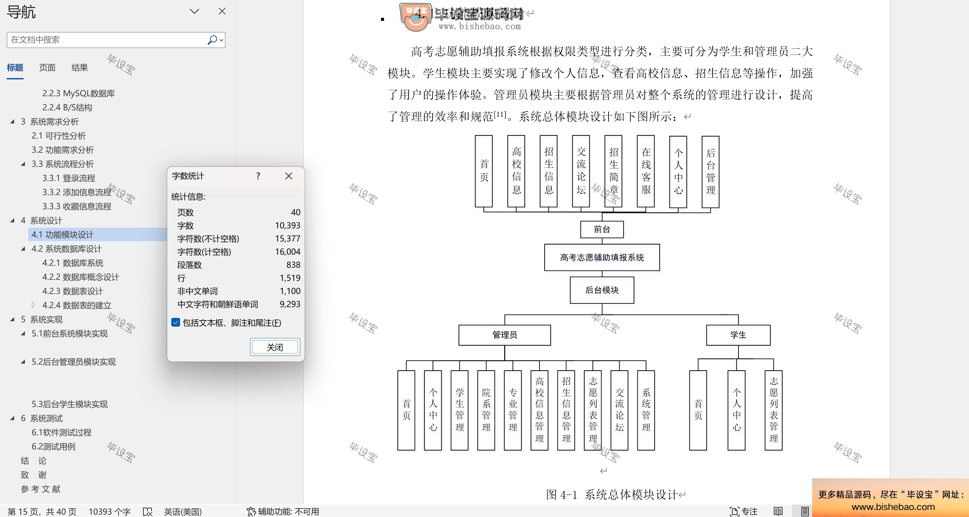969x517 pixels.
Task: Click the proofing check icon in status bar
Action: tap(148, 511)
